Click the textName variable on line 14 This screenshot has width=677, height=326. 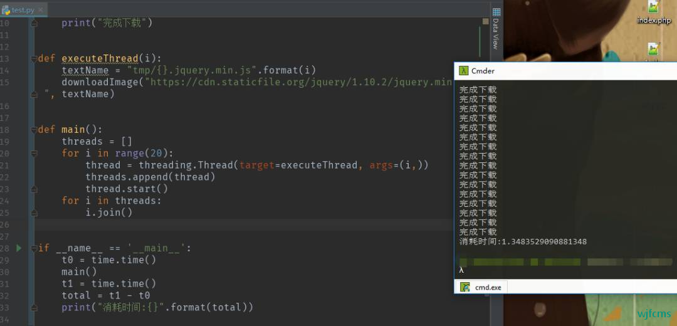[x=85, y=70]
